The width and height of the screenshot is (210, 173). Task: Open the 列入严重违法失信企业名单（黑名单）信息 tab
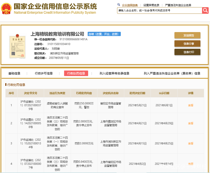[x=172, y=73]
